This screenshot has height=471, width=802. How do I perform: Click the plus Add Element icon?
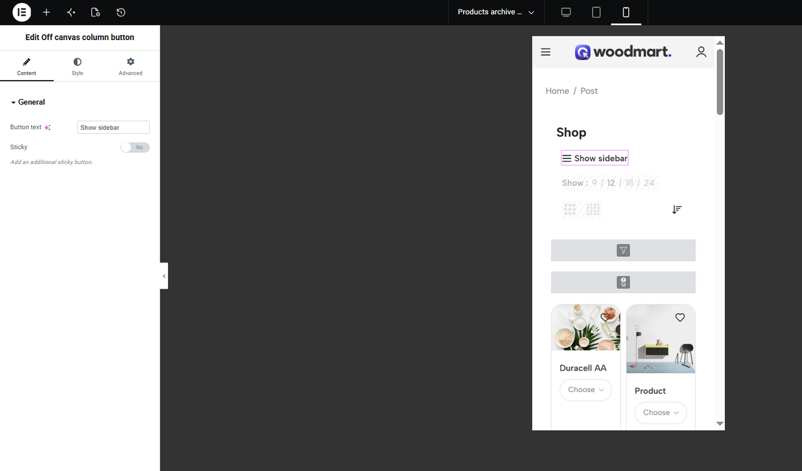tap(46, 12)
